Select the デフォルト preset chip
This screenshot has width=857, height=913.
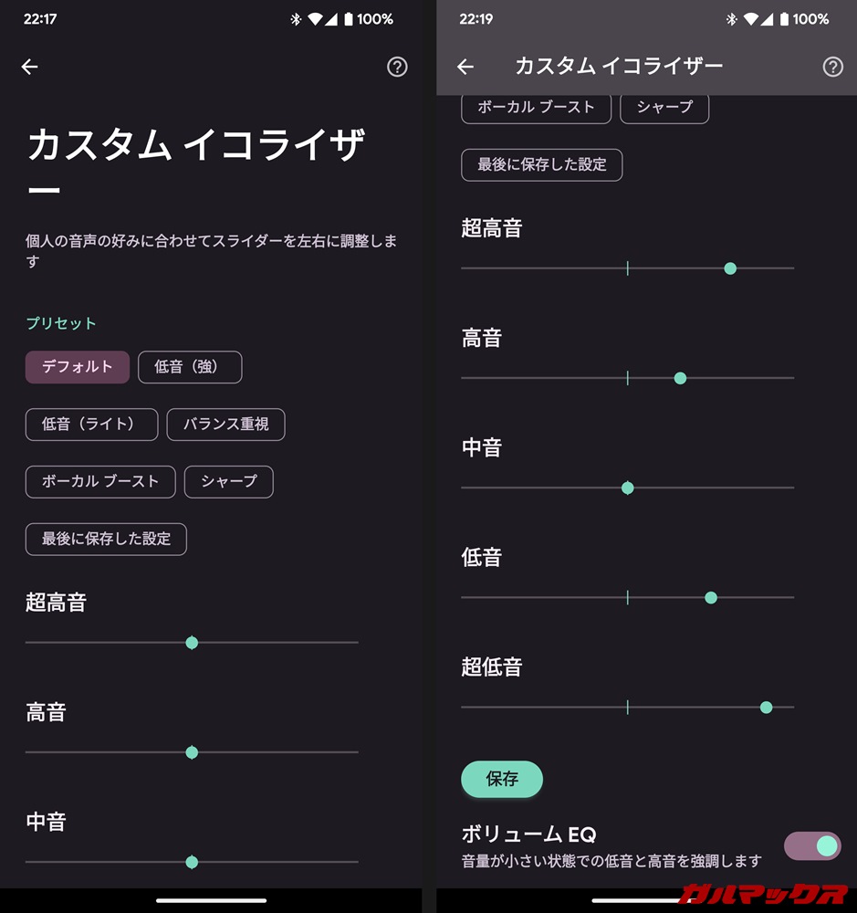coord(78,367)
